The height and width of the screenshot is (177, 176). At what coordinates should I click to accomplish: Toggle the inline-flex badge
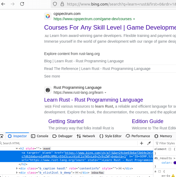click(x=97, y=173)
